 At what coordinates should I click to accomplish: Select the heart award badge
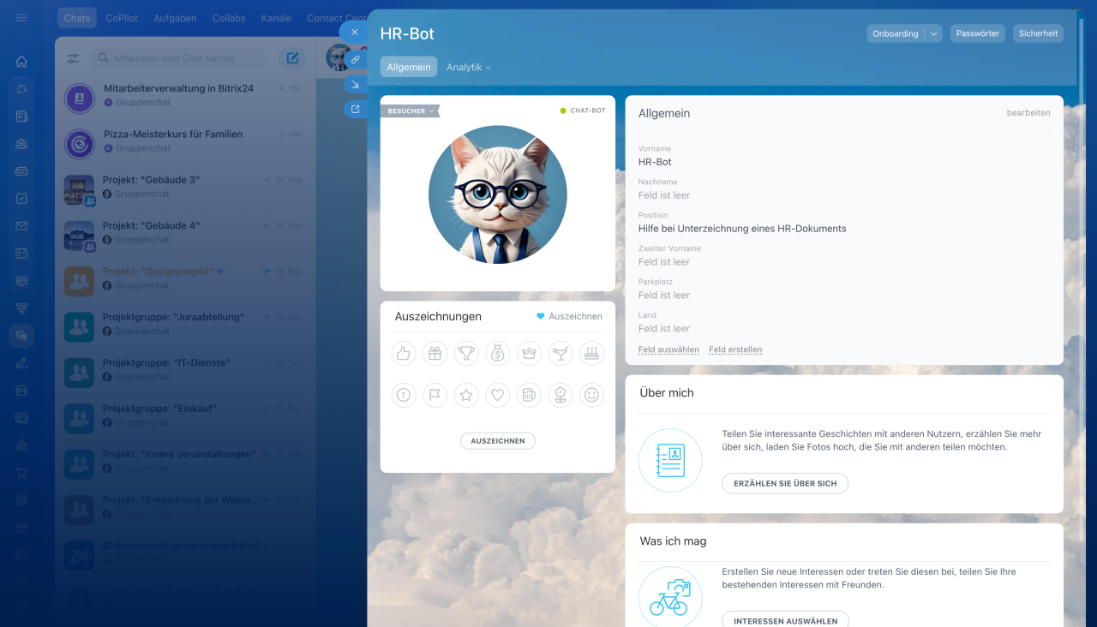[498, 395]
